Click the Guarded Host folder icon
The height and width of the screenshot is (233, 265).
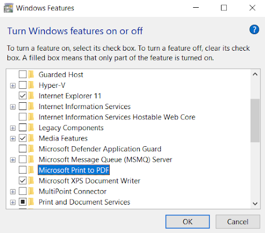click(x=31, y=74)
